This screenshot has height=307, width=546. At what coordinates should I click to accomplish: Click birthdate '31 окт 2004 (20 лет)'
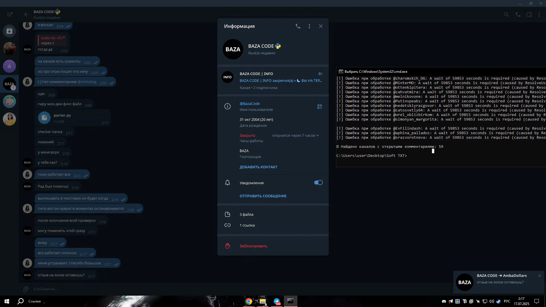tap(256, 119)
